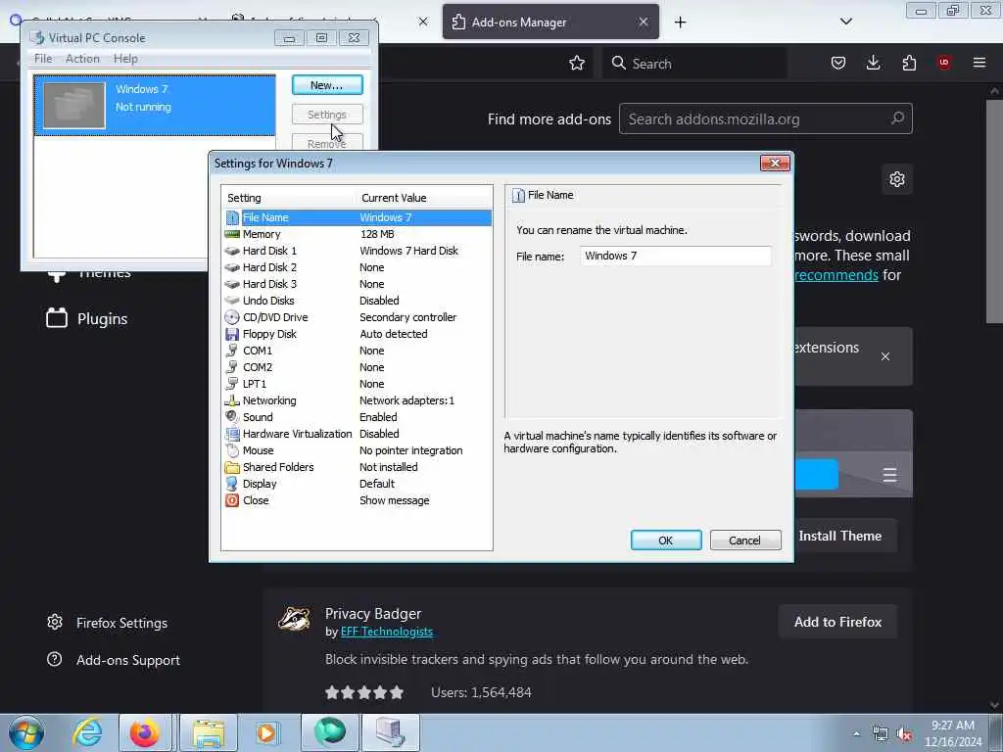Image resolution: width=1003 pixels, height=752 pixels.
Task: Click the Mouse icon in settings list
Action: click(232, 450)
